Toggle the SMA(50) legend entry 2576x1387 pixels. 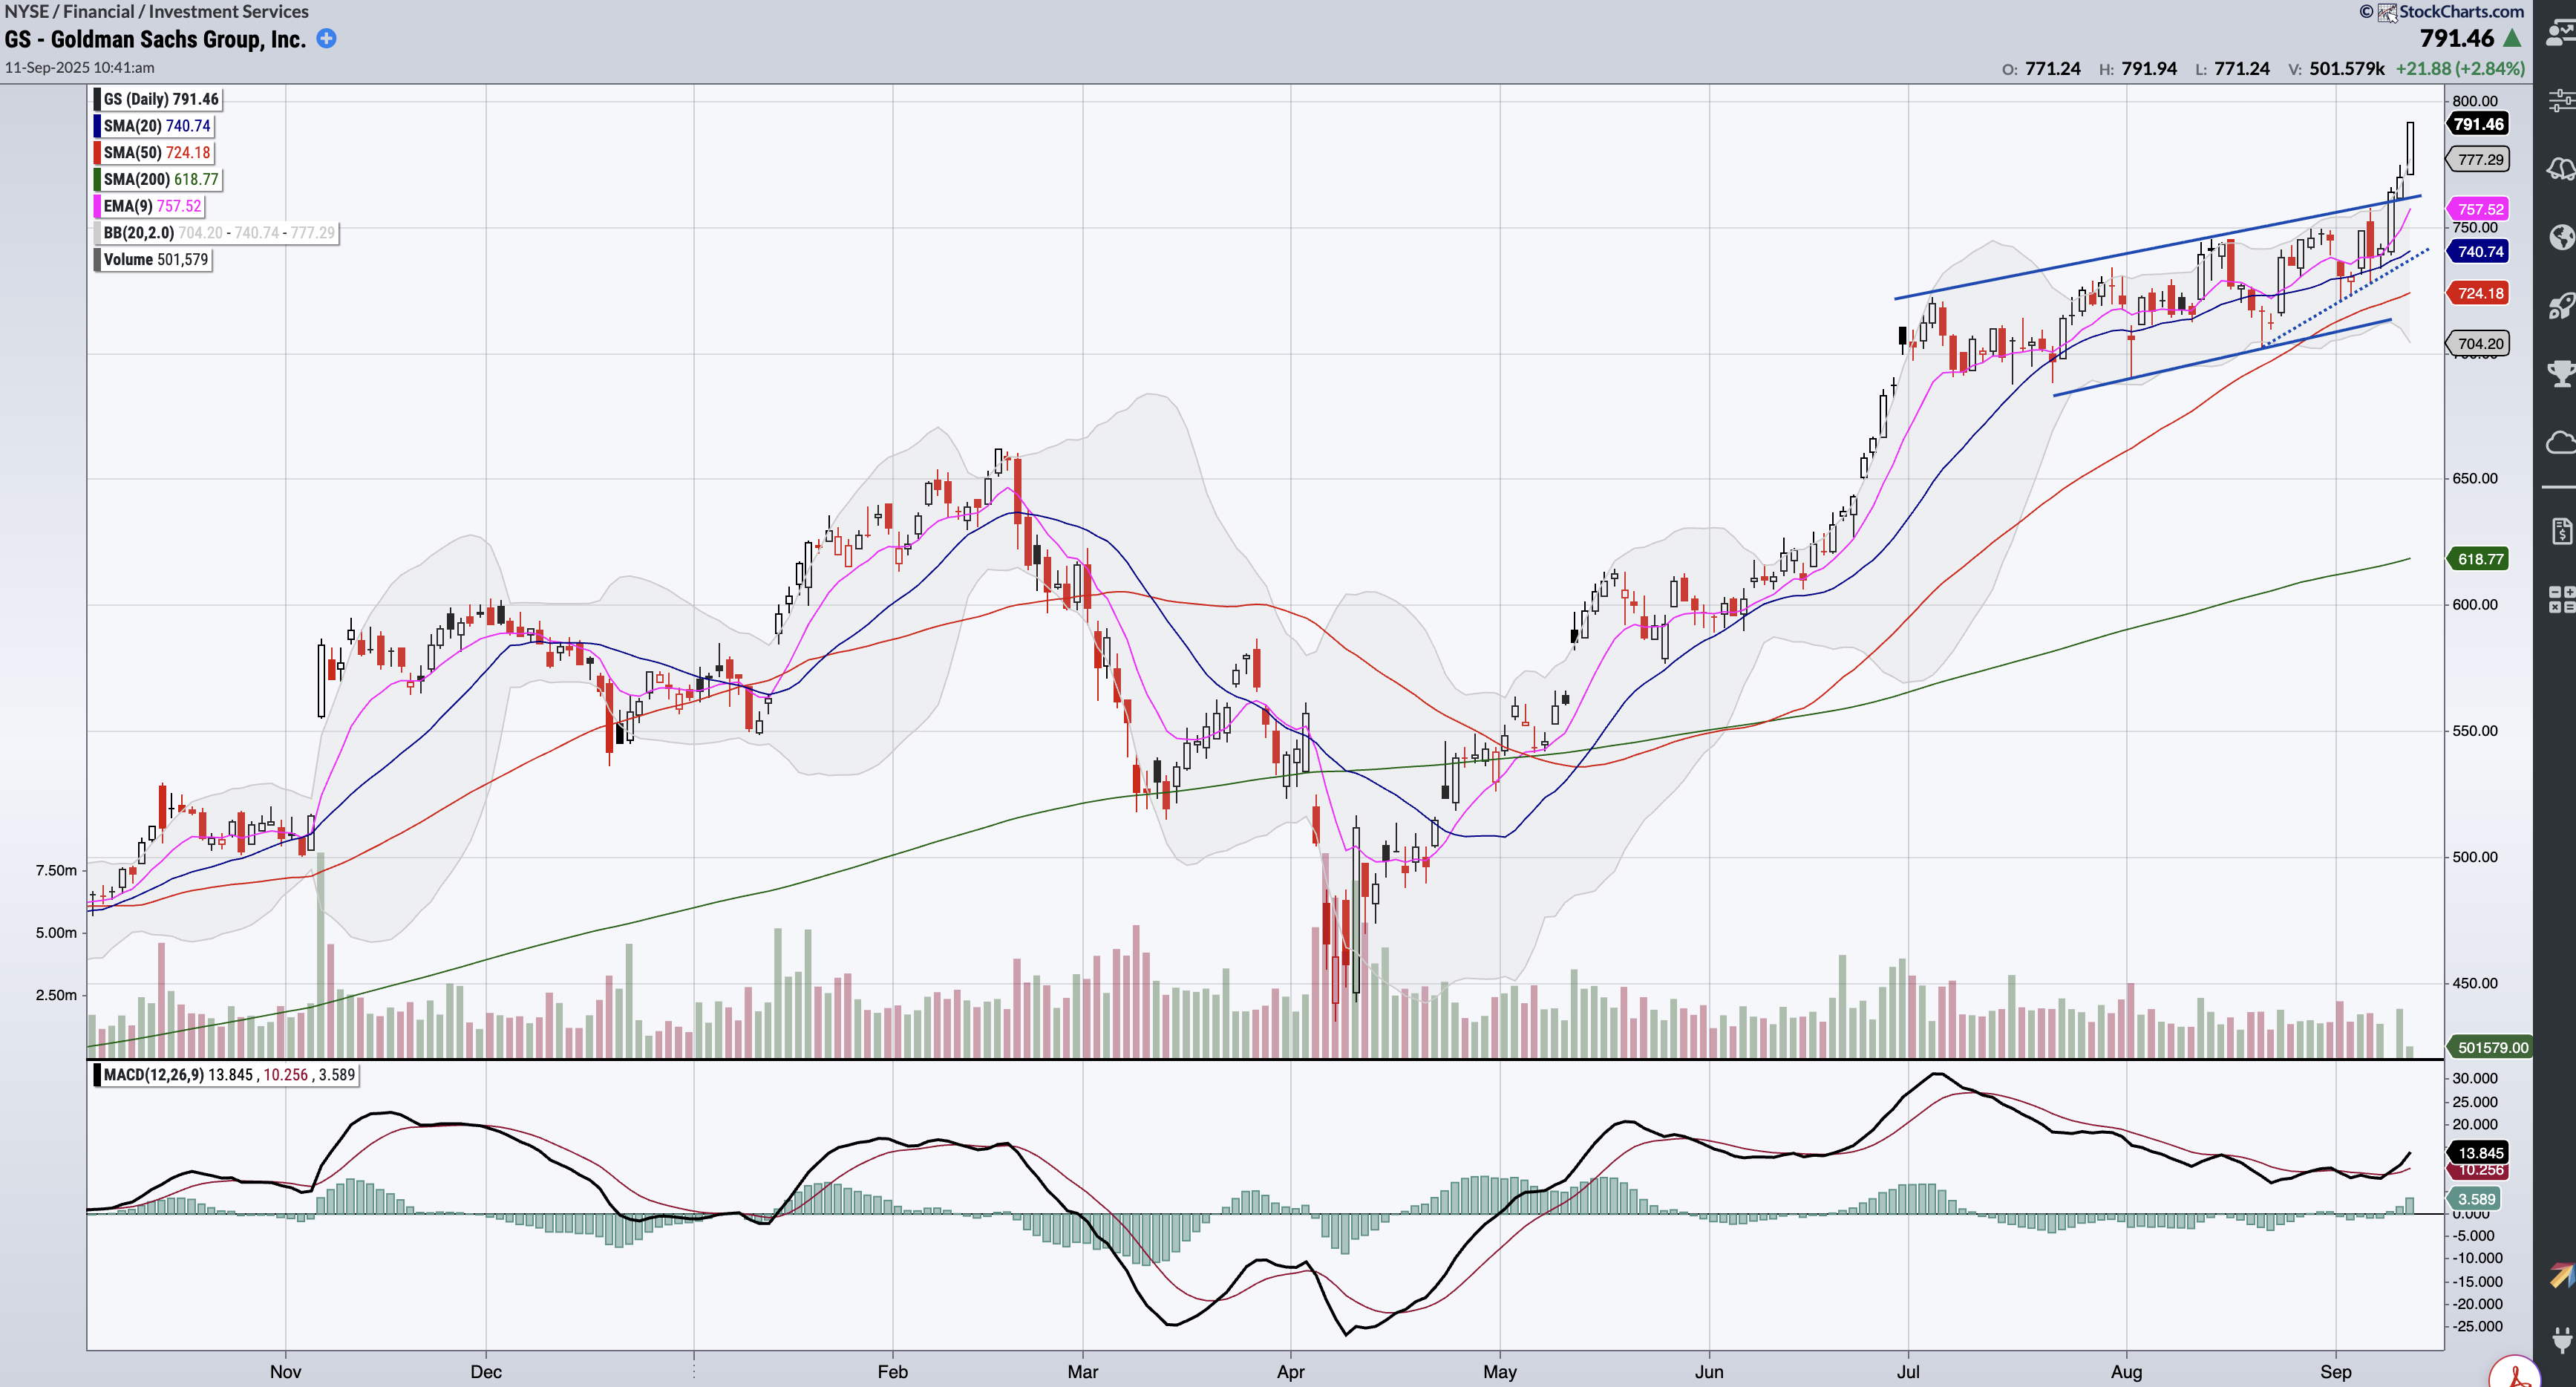pos(156,153)
